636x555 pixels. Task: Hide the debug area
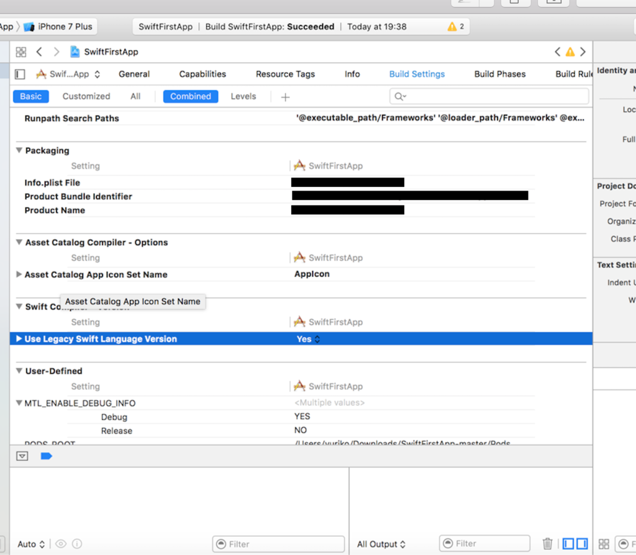[22, 456]
